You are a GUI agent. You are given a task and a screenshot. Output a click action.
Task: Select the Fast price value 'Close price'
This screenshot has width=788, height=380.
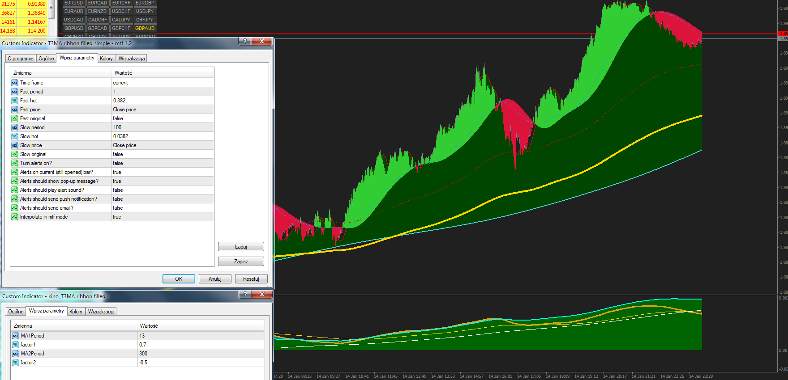click(124, 110)
